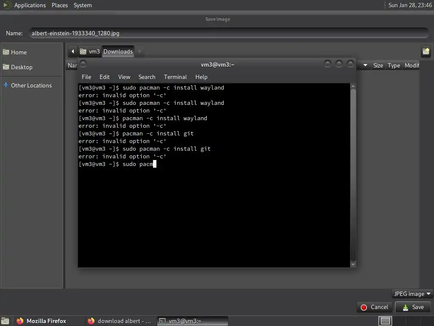Click the terminal prompt line 'sudo pacm'

tap(117, 164)
